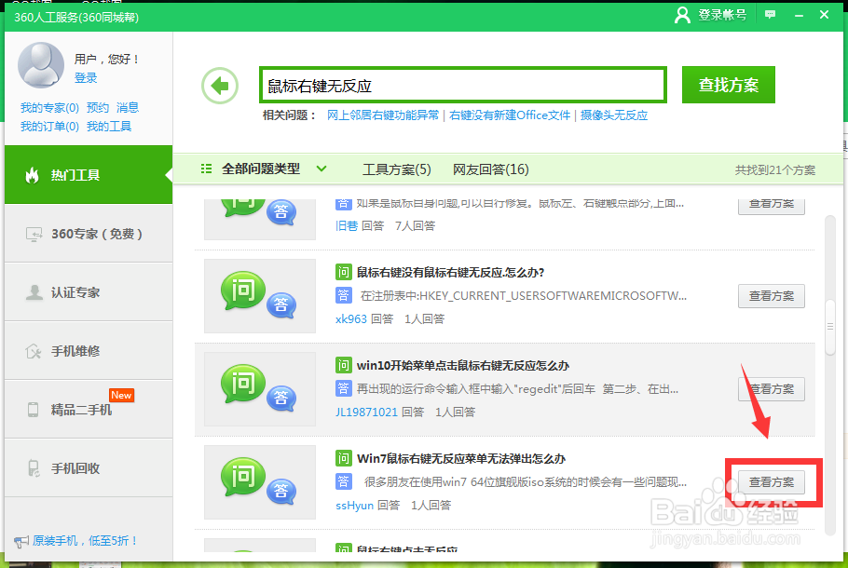Image resolution: width=848 pixels, height=568 pixels.
Task: Open 我的订单(0) link
Action: (49, 127)
